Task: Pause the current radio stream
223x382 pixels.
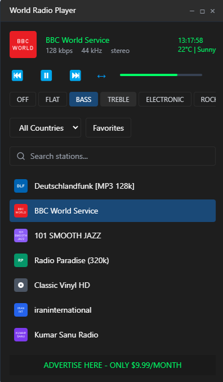Action: [x=46, y=75]
